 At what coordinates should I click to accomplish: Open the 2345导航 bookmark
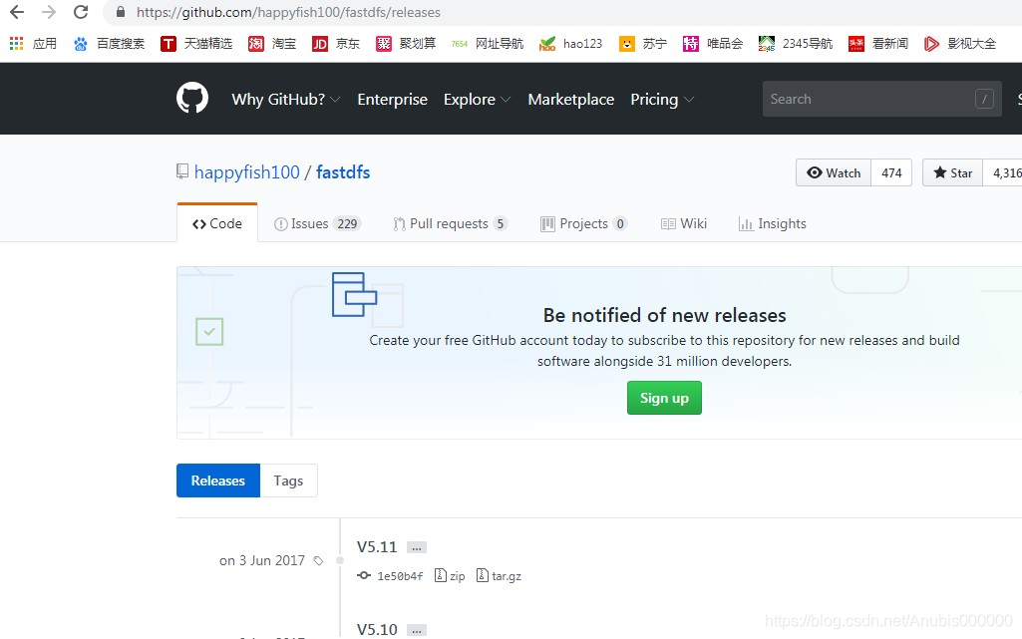click(796, 44)
